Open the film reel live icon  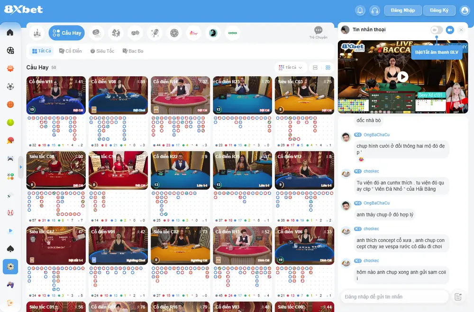pos(10,51)
